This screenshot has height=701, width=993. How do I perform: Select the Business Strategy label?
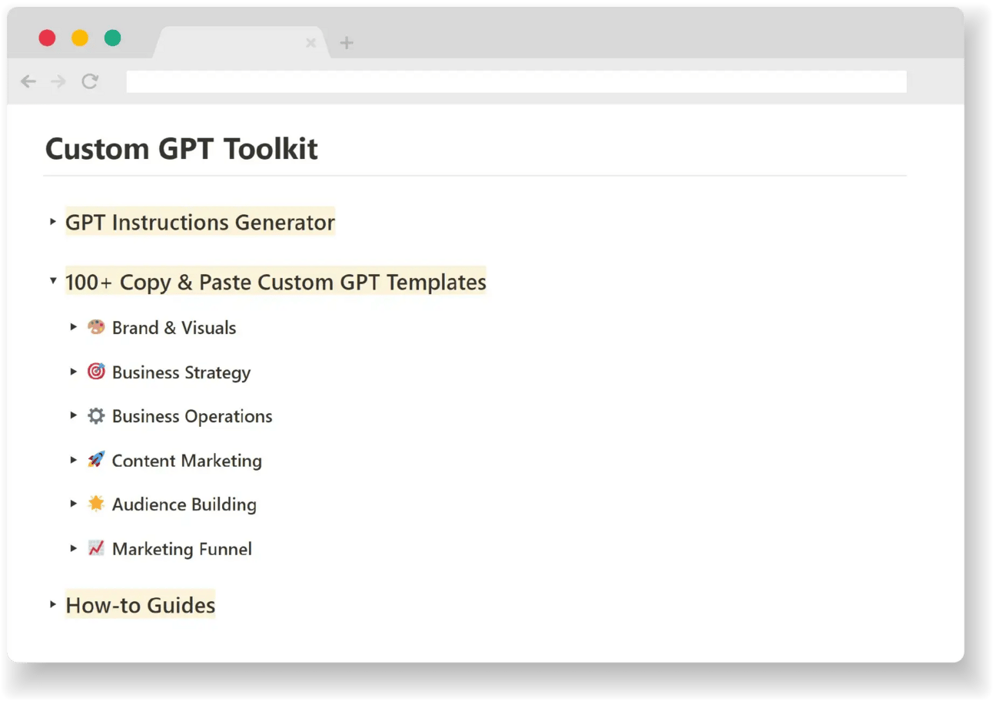[x=181, y=372]
